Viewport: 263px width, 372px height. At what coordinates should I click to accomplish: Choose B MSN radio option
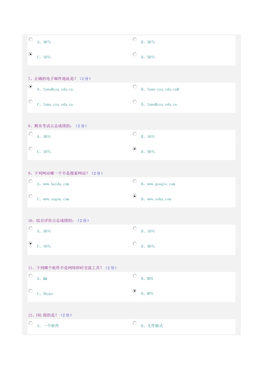point(135,276)
